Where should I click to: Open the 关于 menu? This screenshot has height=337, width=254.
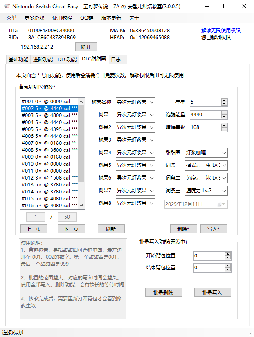point(134,18)
